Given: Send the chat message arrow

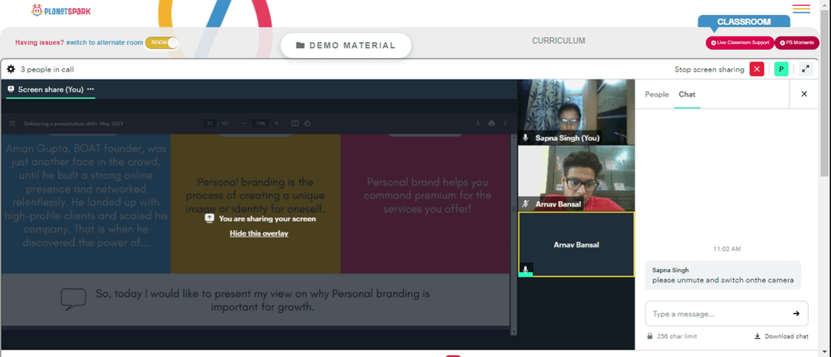Looking at the screenshot, I should (796, 314).
